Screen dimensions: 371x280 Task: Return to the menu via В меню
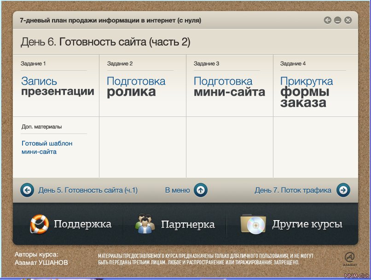coord(177,190)
